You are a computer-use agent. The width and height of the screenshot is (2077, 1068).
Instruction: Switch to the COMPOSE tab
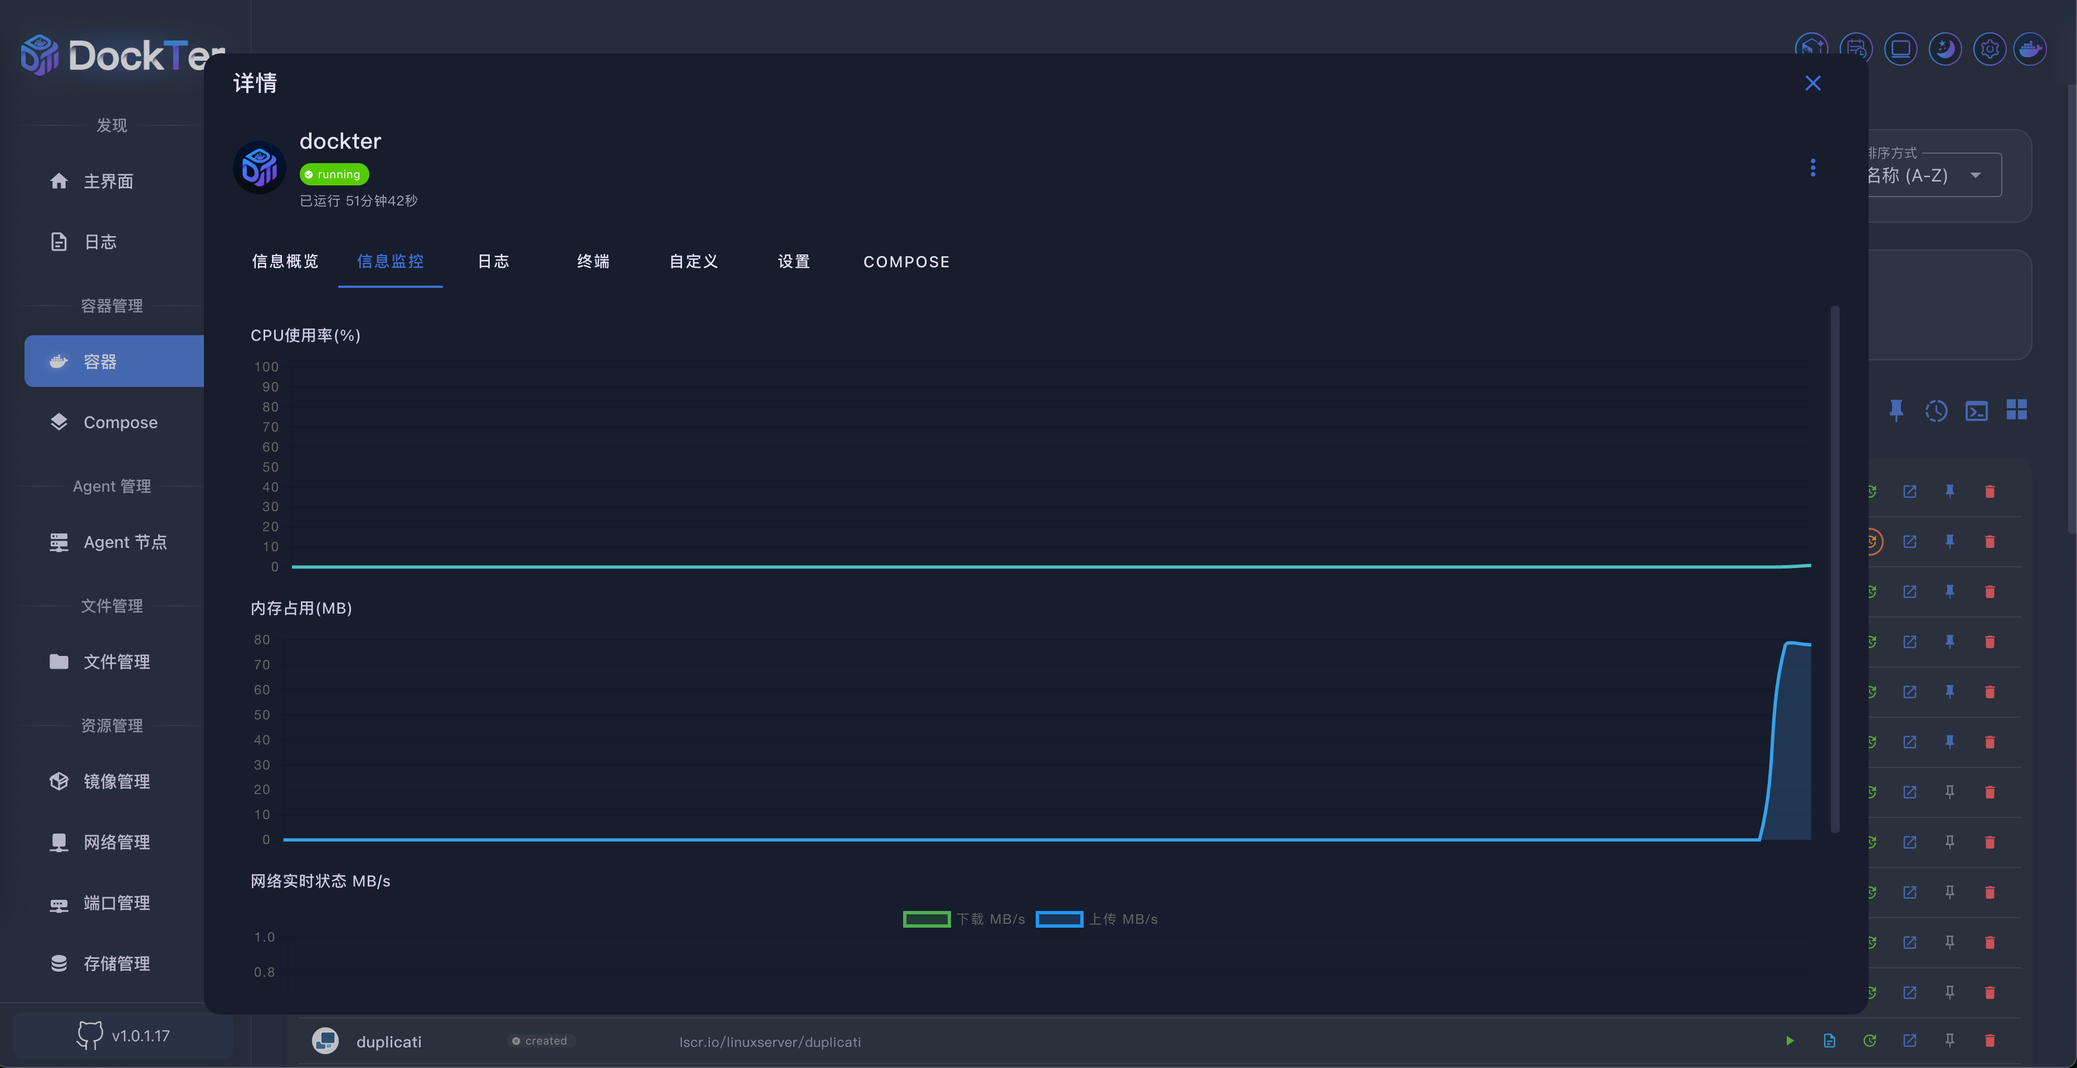905,261
